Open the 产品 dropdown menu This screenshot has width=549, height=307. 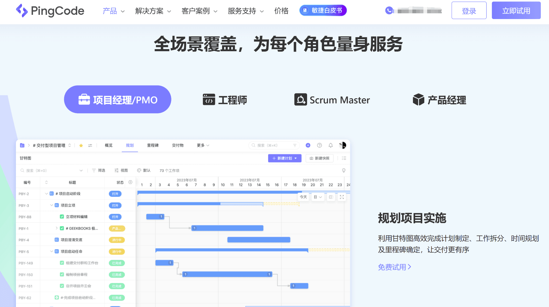(114, 11)
